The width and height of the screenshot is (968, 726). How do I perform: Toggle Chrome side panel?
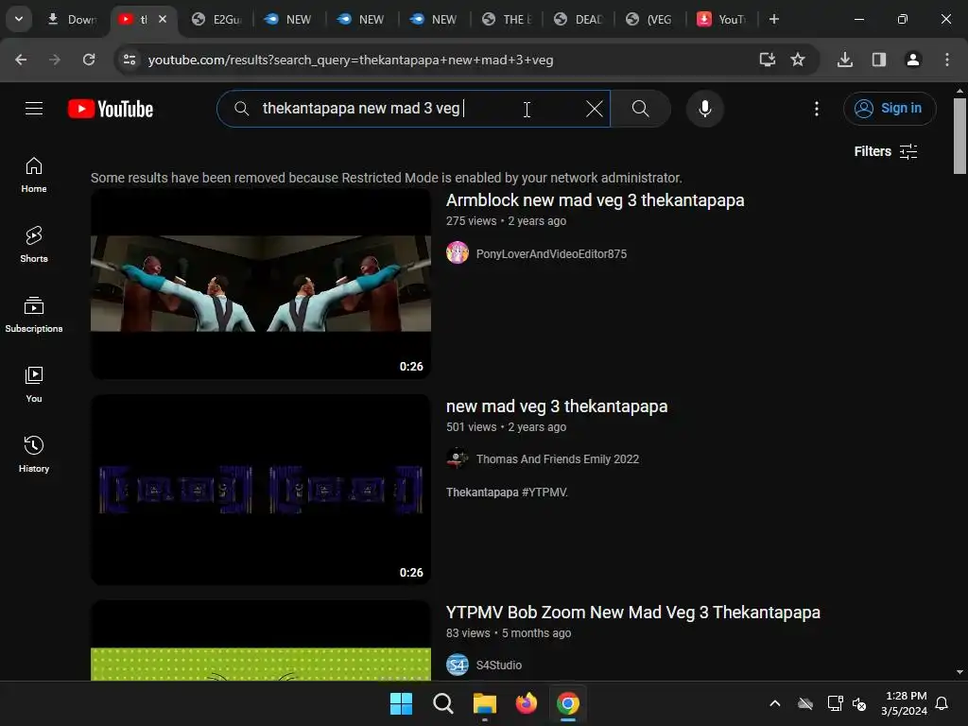coord(878,60)
